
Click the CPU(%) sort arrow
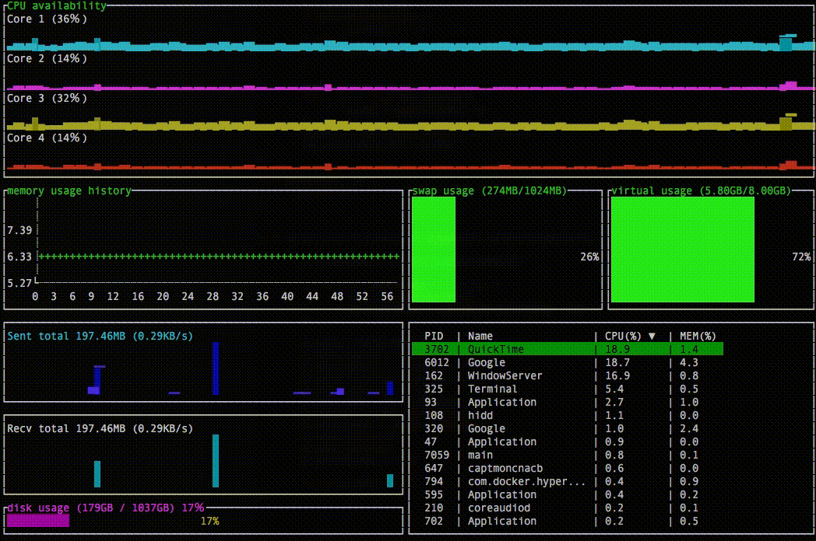[x=652, y=337]
